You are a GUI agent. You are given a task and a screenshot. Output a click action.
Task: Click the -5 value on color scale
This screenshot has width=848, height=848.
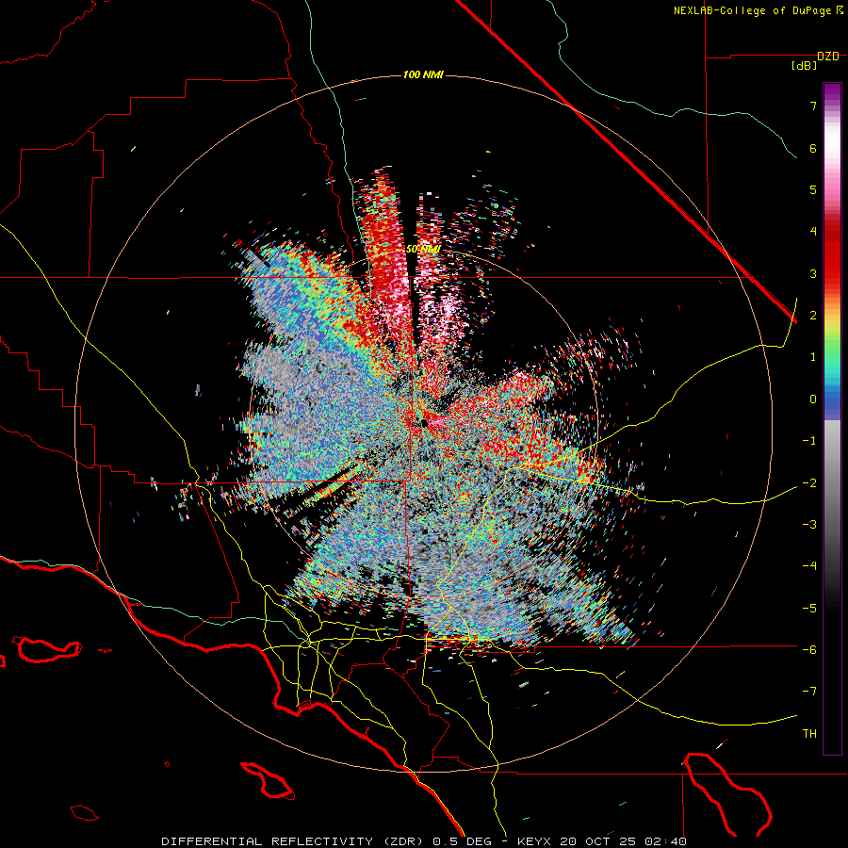[x=809, y=609]
